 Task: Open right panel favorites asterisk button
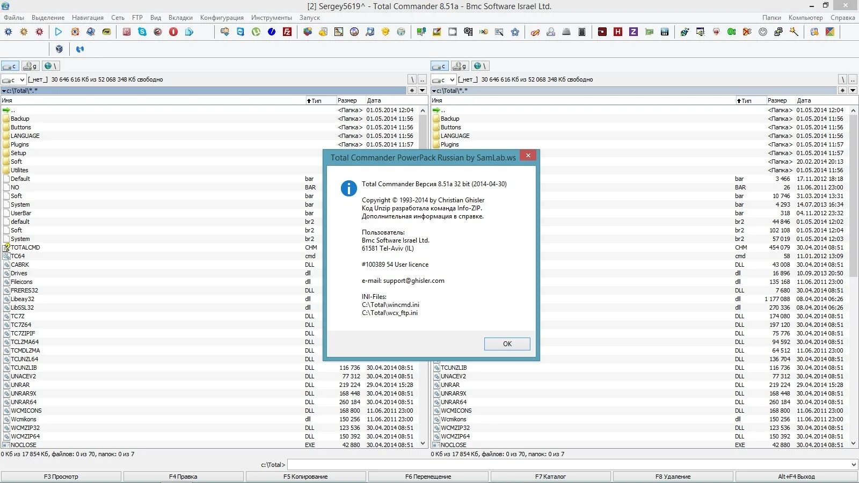tap(842, 91)
